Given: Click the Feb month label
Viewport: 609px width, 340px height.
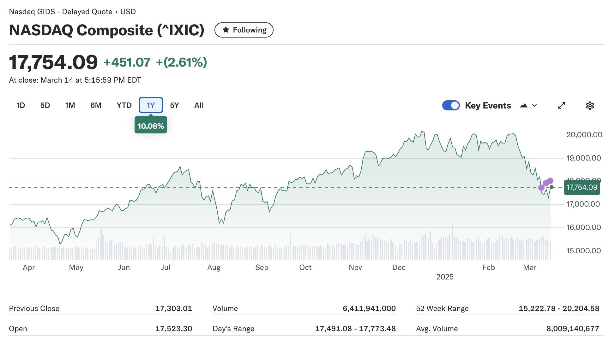Looking at the screenshot, I should 489,267.
